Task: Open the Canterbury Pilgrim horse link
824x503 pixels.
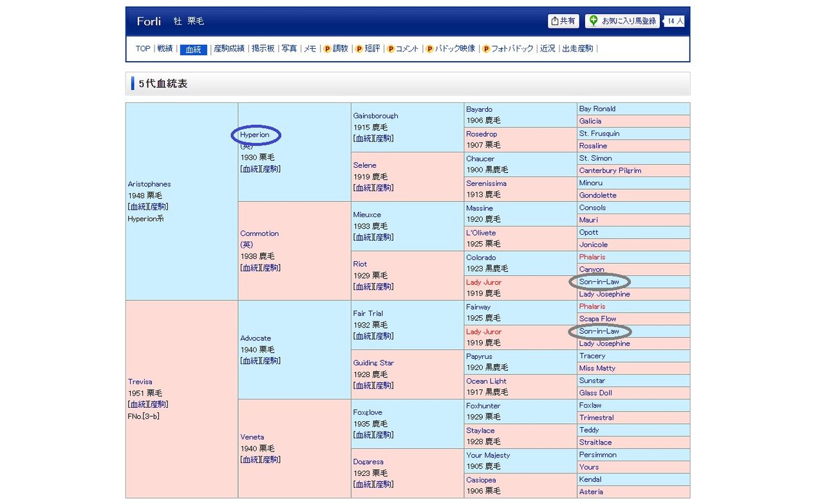Action: click(x=610, y=170)
